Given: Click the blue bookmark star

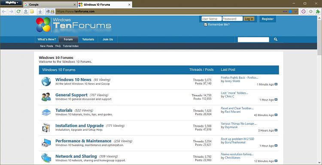Looking at the screenshot, I should tap(290, 12).
